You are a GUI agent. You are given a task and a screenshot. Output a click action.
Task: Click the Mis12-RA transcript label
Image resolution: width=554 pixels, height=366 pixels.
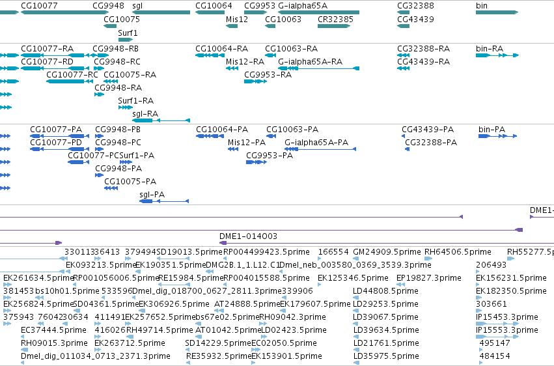[245, 61]
